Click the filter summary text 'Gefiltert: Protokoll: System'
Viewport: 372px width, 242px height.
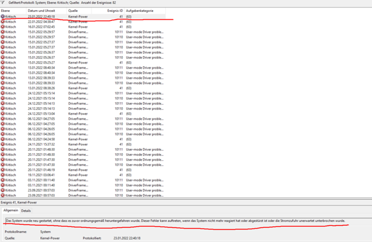(62, 3)
